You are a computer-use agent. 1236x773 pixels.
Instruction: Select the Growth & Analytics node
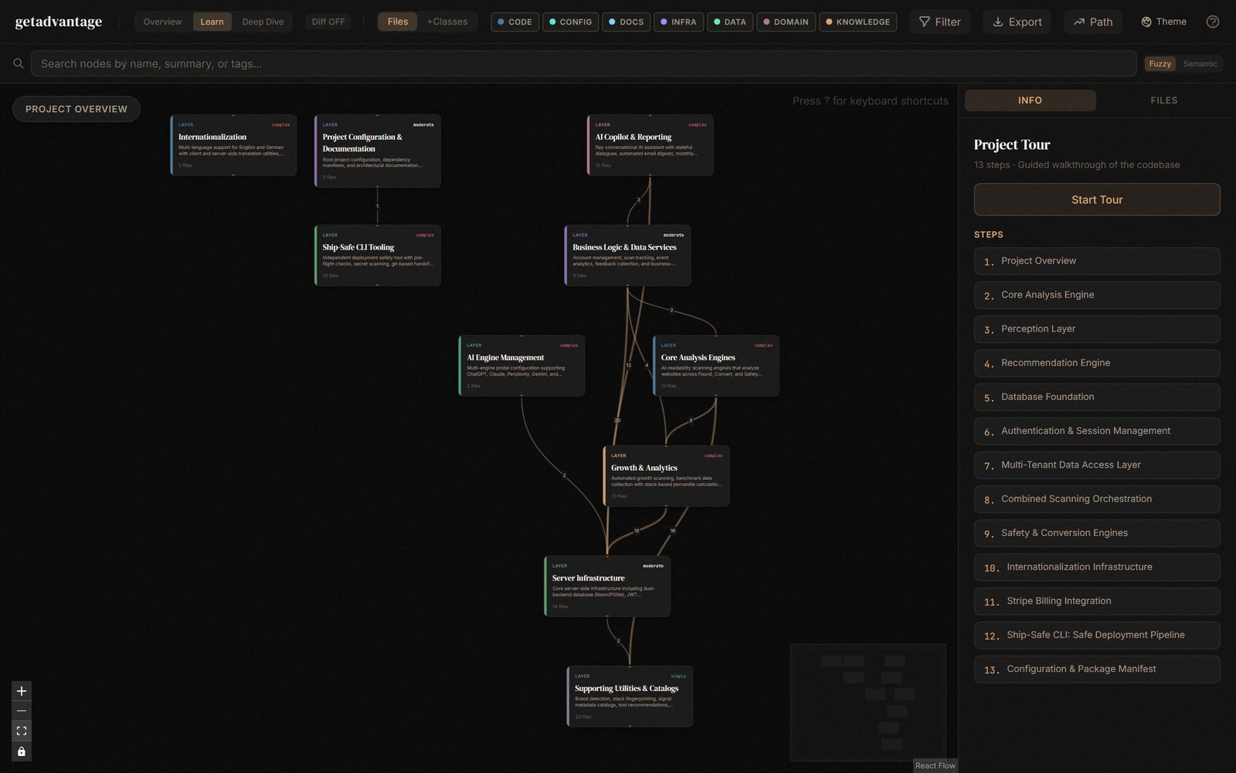666,476
